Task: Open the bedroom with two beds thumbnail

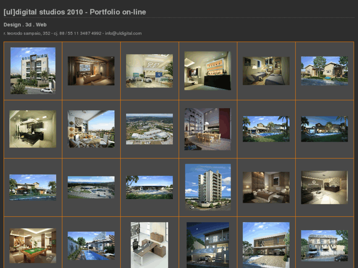Action: (x=266, y=71)
